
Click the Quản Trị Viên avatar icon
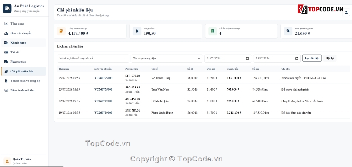(7, 161)
